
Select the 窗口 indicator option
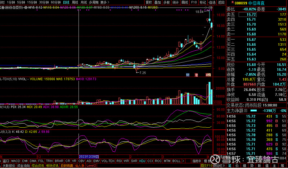pyautogui.click(x=6, y=161)
